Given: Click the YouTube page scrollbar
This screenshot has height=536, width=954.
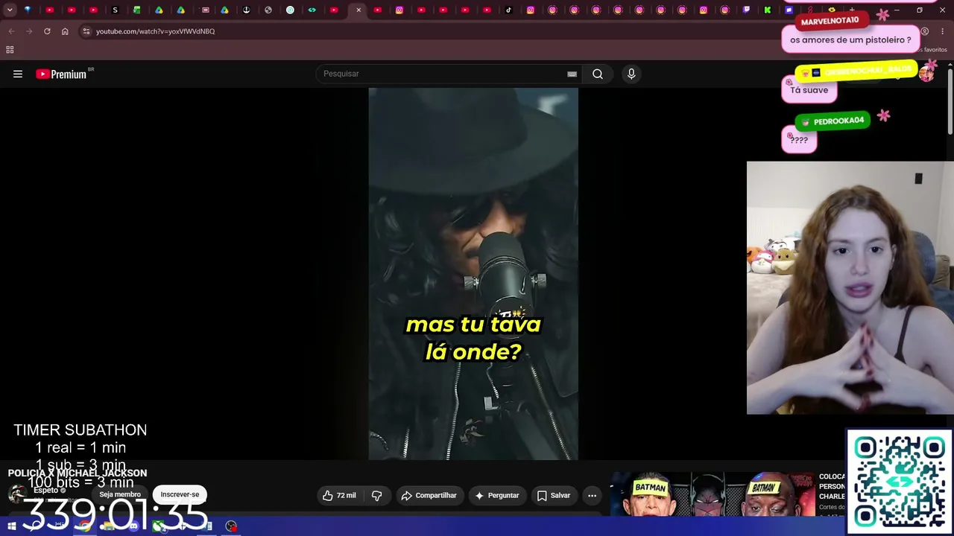Looking at the screenshot, I should (950, 100).
